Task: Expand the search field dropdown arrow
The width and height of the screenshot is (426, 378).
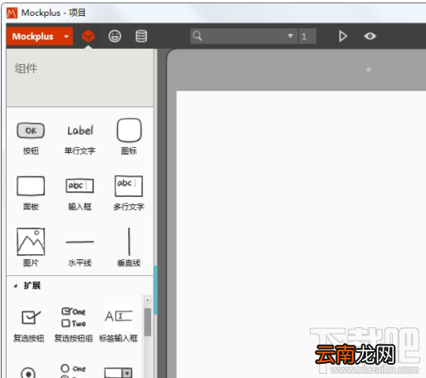Action: [290, 36]
